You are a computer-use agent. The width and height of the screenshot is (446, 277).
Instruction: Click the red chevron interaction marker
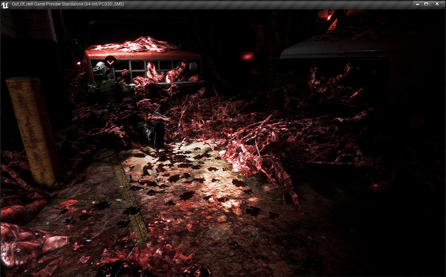click(110, 62)
